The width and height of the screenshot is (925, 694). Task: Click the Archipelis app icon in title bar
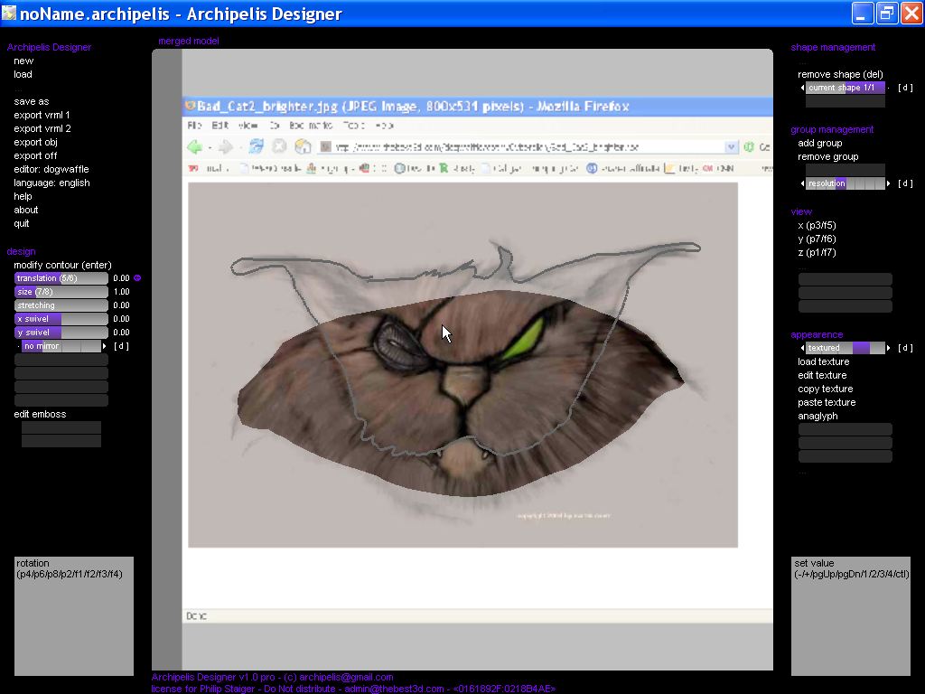pos(10,14)
